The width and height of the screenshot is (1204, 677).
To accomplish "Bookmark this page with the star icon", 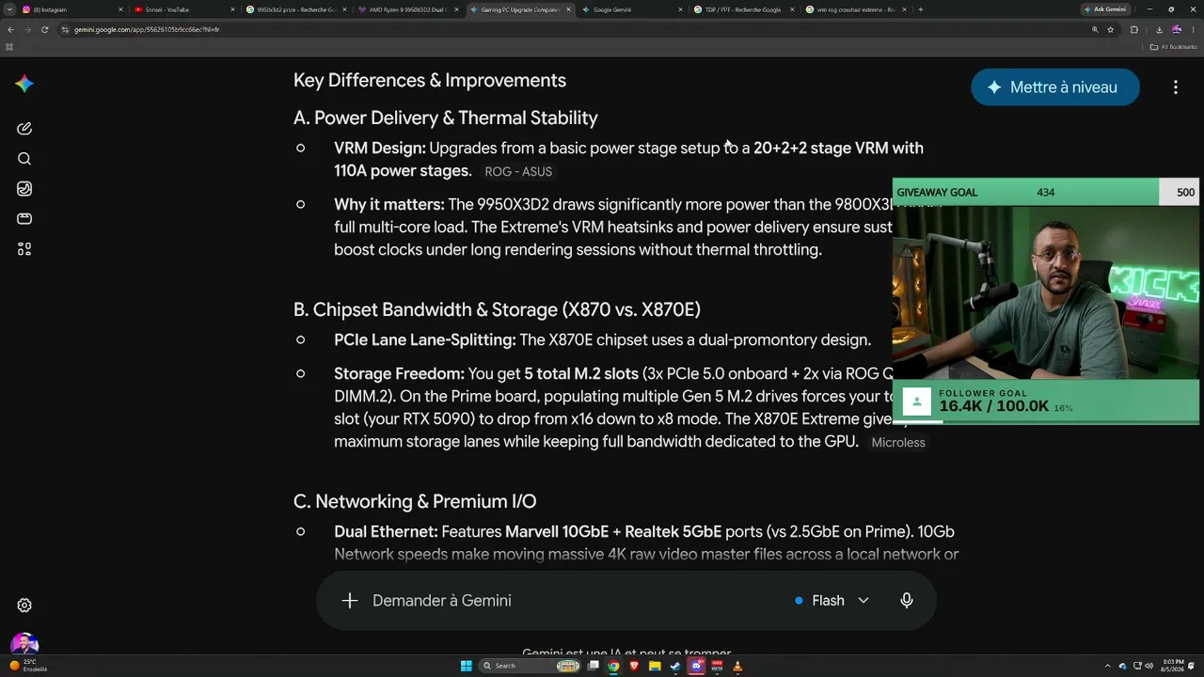I will [x=1111, y=29].
